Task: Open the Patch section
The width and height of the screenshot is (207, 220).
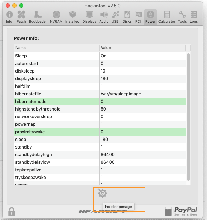Action: pyautogui.click(x=21, y=17)
